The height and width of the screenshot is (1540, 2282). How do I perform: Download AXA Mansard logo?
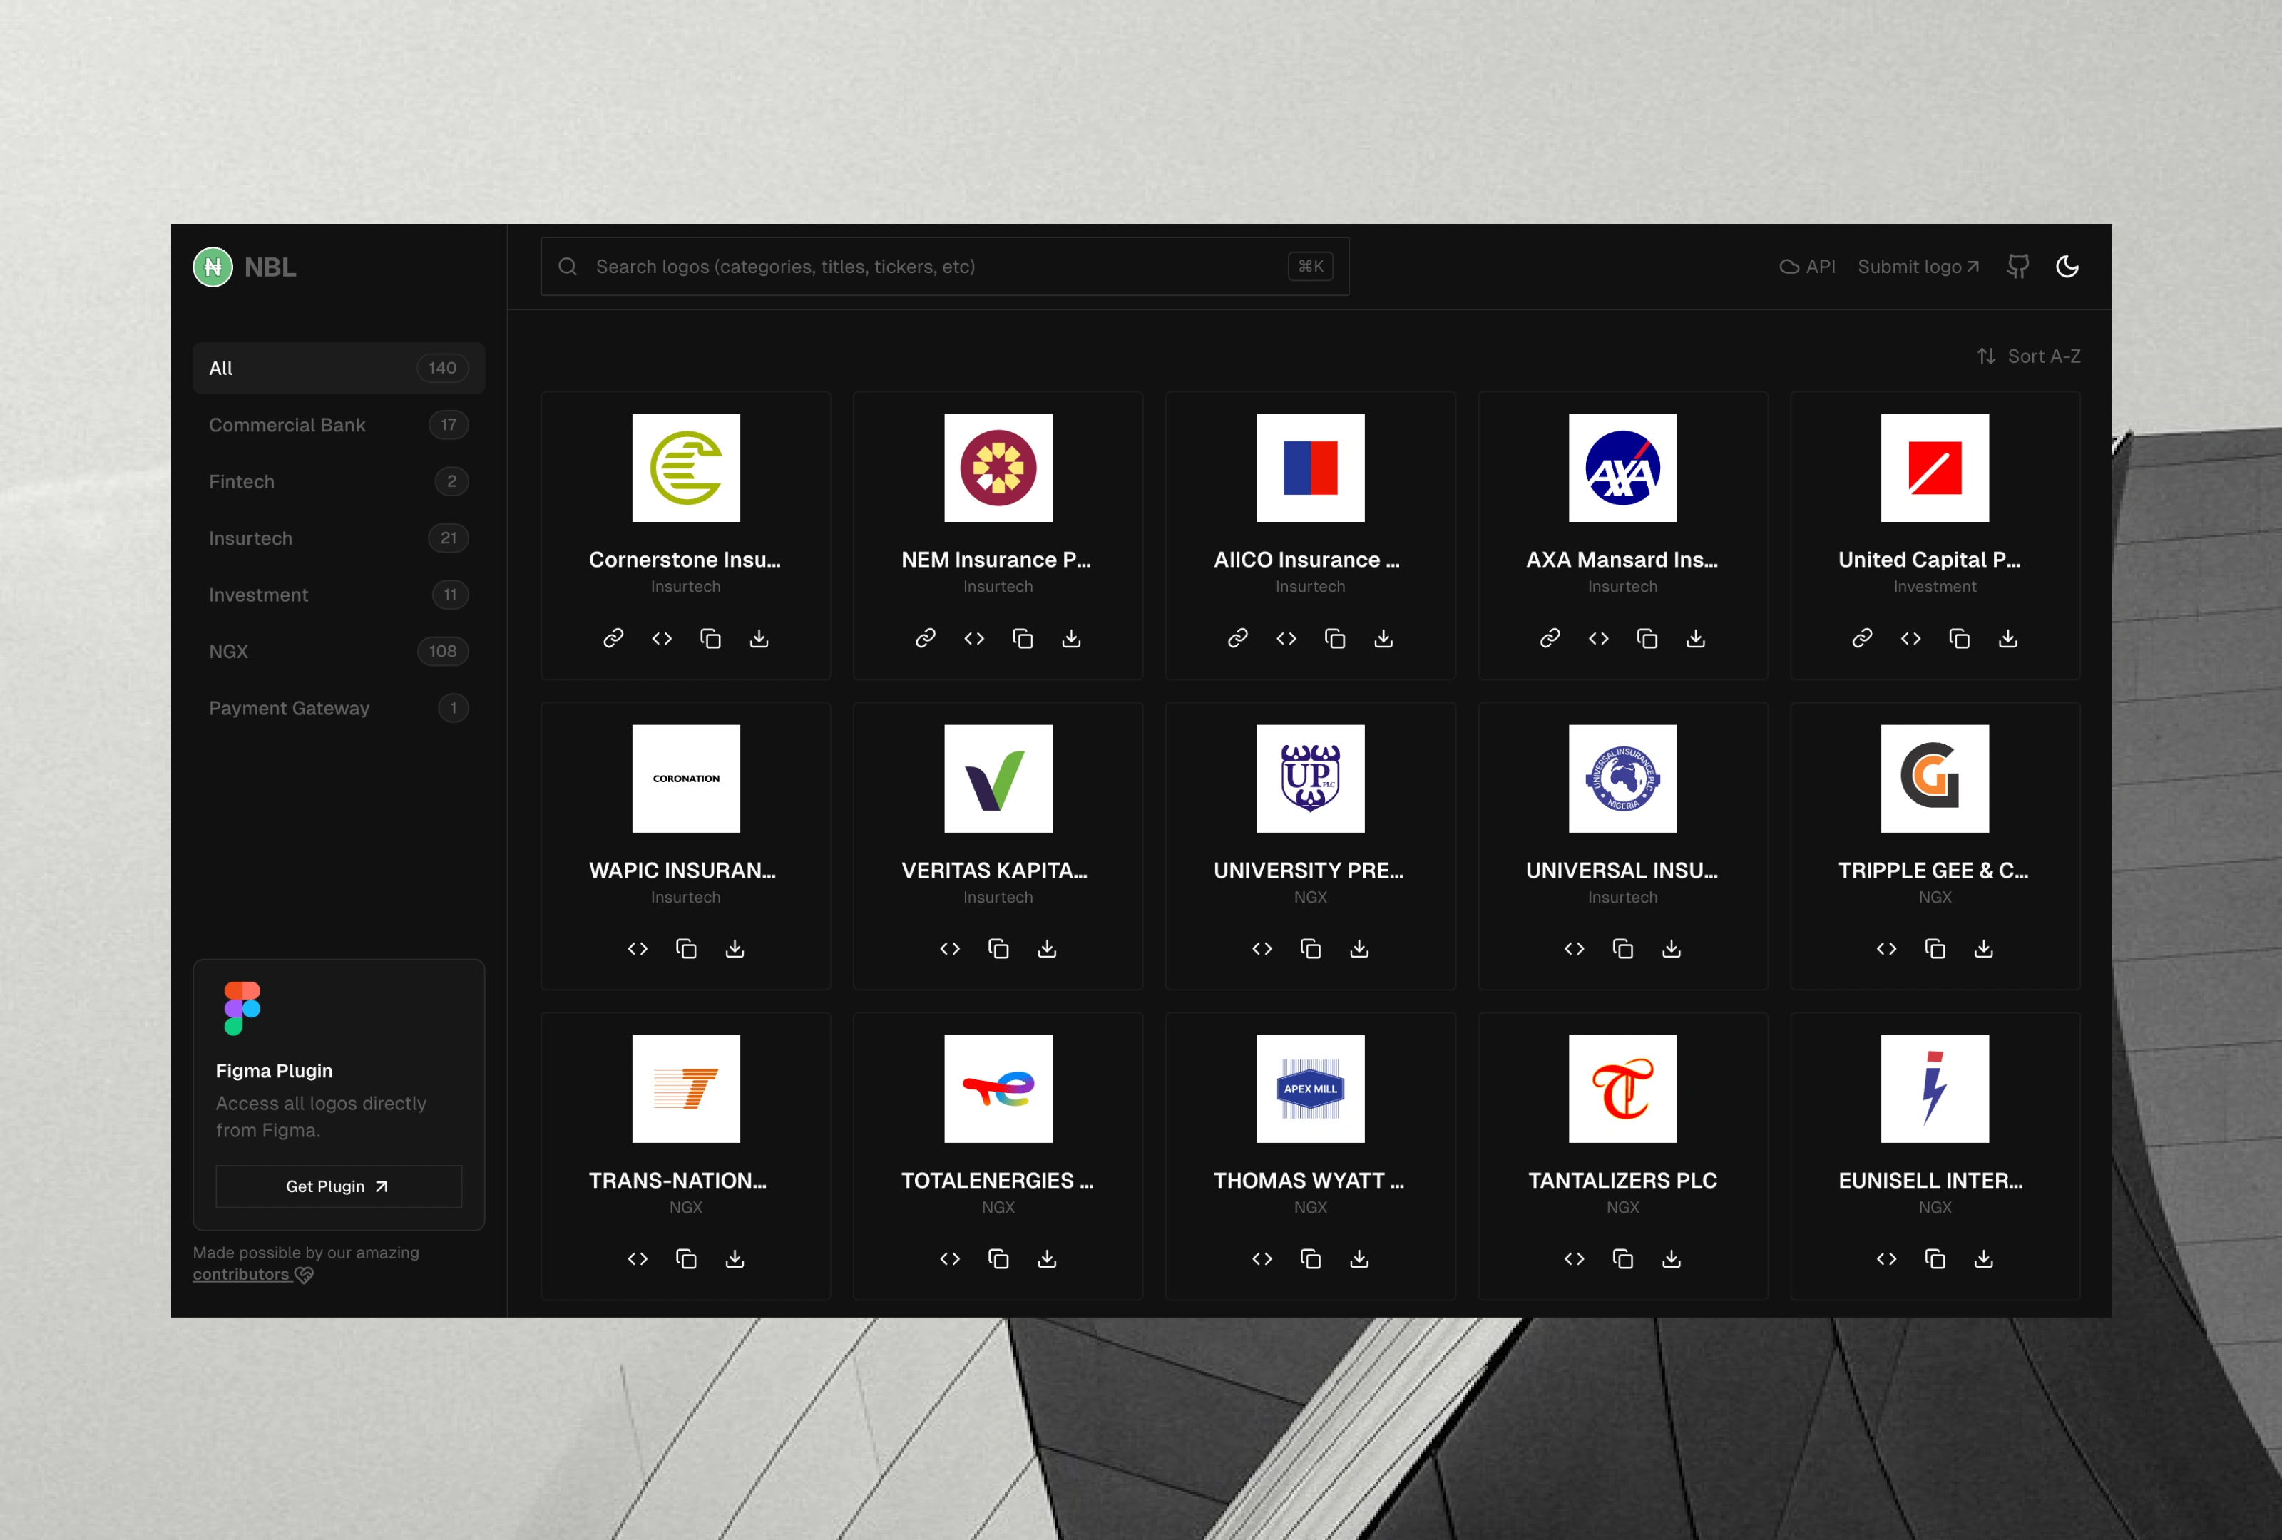(1696, 639)
